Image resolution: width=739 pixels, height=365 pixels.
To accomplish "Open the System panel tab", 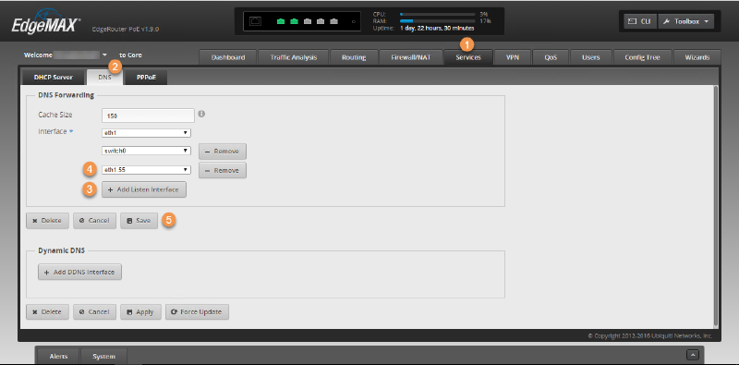I will pos(103,356).
